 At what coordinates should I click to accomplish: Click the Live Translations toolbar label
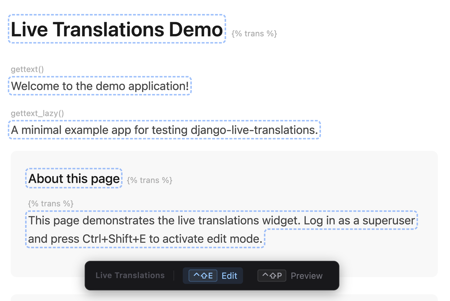click(x=130, y=276)
